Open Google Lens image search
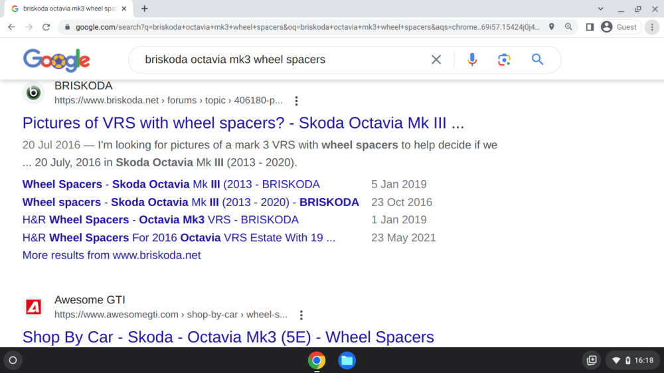 click(504, 60)
